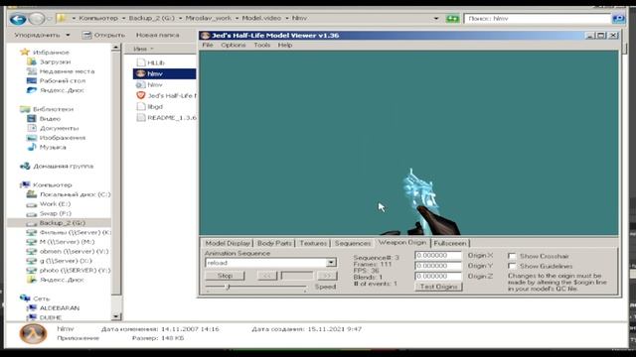This screenshot has width=636, height=357.
Task: Open the recent pages dropdown beside the forward button
Action: [50, 19]
